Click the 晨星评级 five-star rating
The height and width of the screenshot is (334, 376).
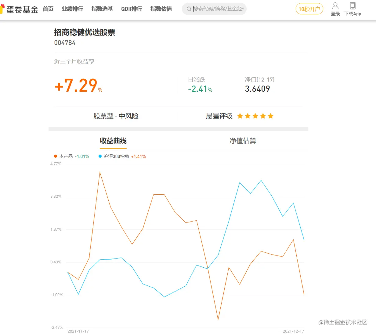click(255, 116)
